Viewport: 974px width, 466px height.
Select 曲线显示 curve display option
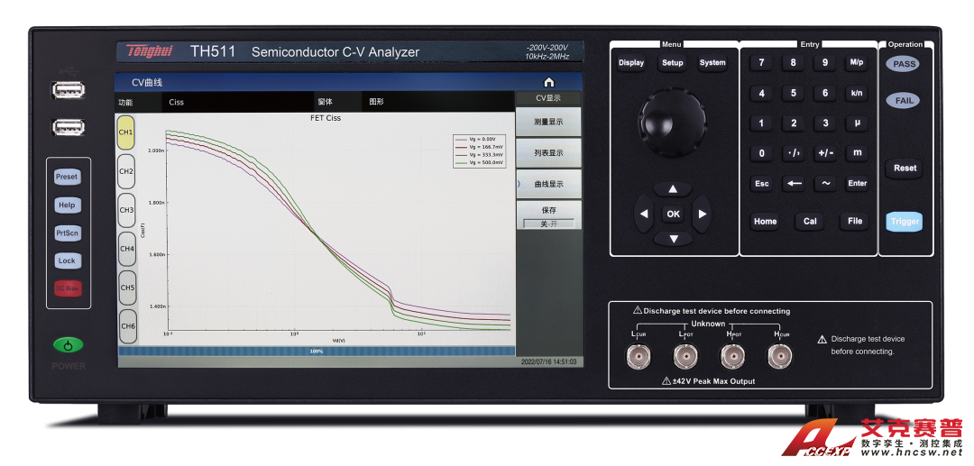tap(548, 184)
